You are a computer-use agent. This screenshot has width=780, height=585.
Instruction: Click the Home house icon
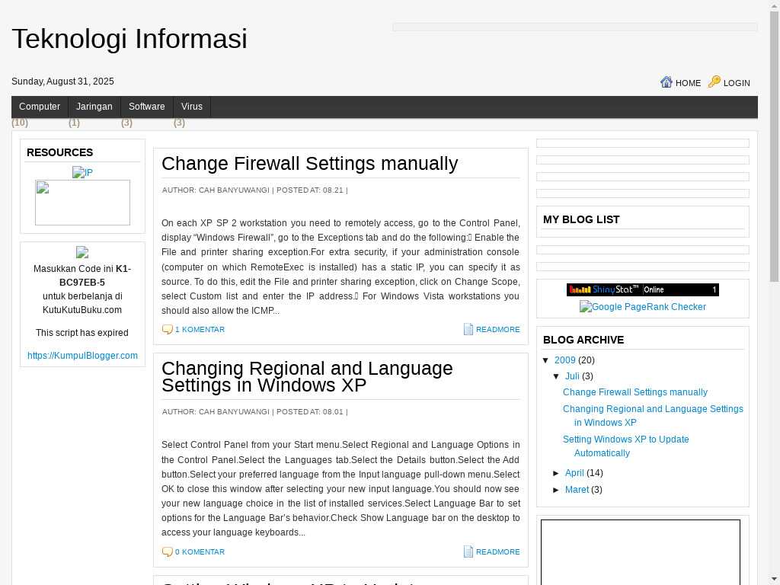click(x=666, y=82)
